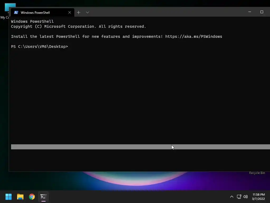The image size is (270, 203).
Task: Click the Windows Terminal taskbar icon
Action: click(x=44, y=197)
